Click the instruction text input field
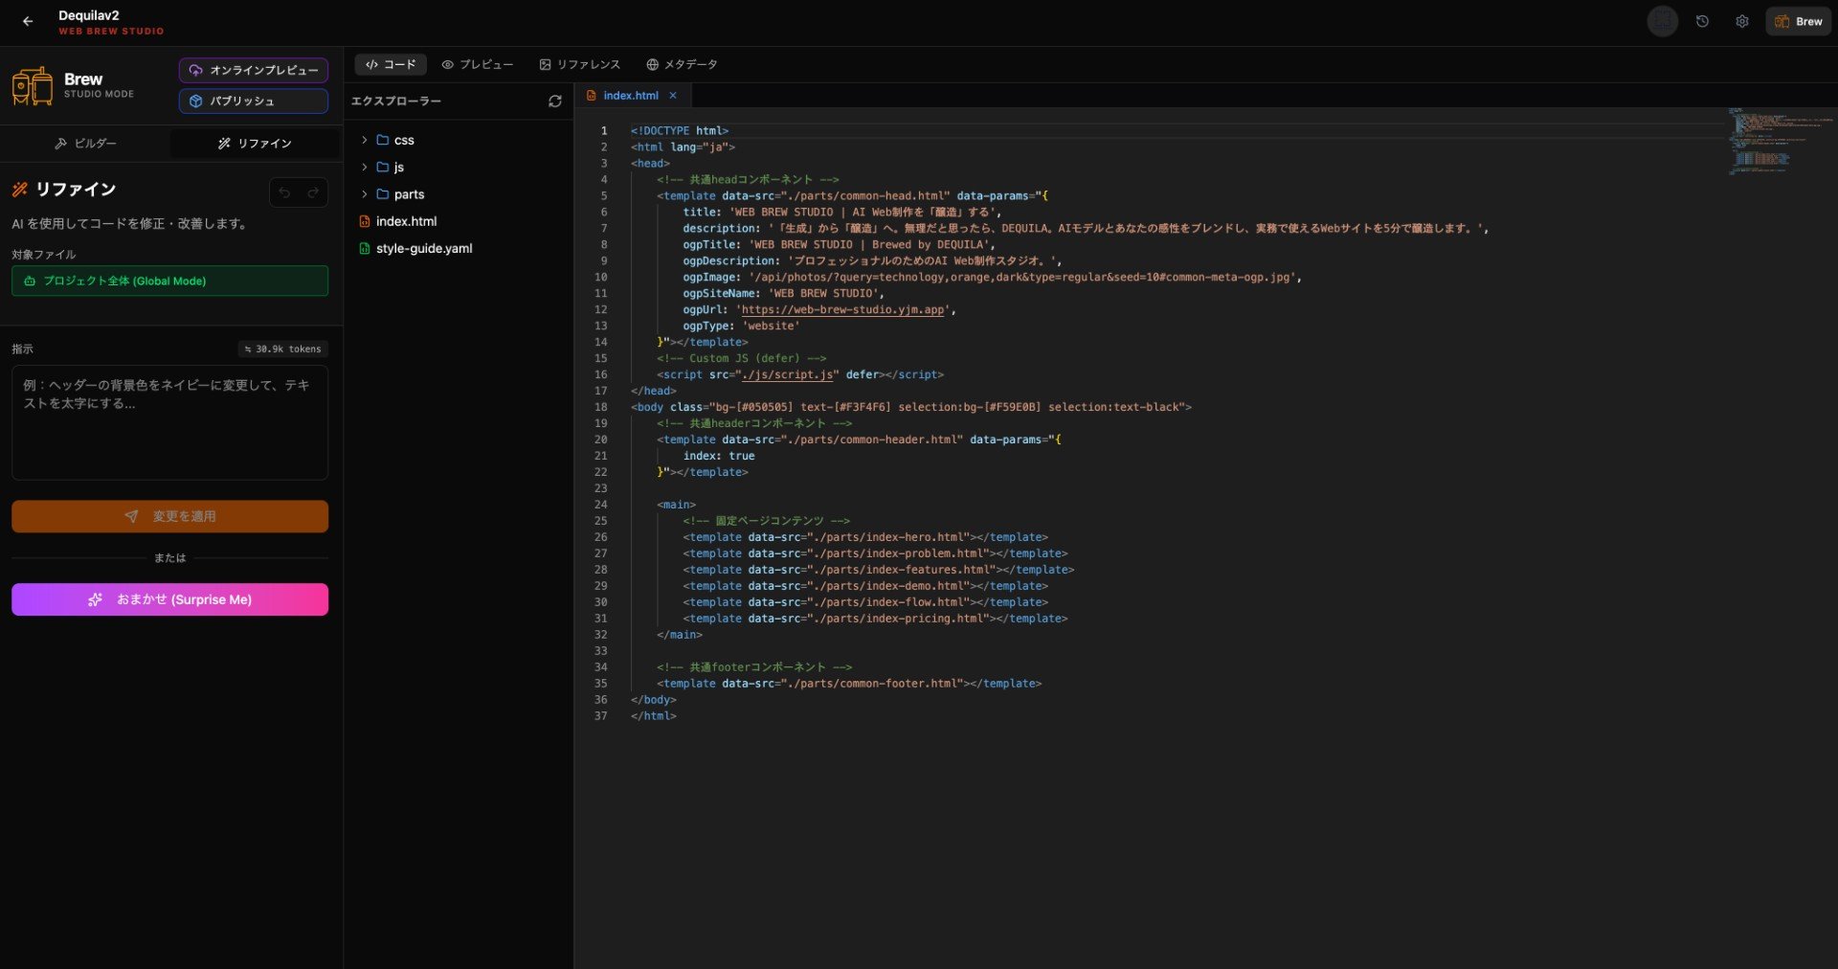The width and height of the screenshot is (1838, 969). click(x=169, y=422)
